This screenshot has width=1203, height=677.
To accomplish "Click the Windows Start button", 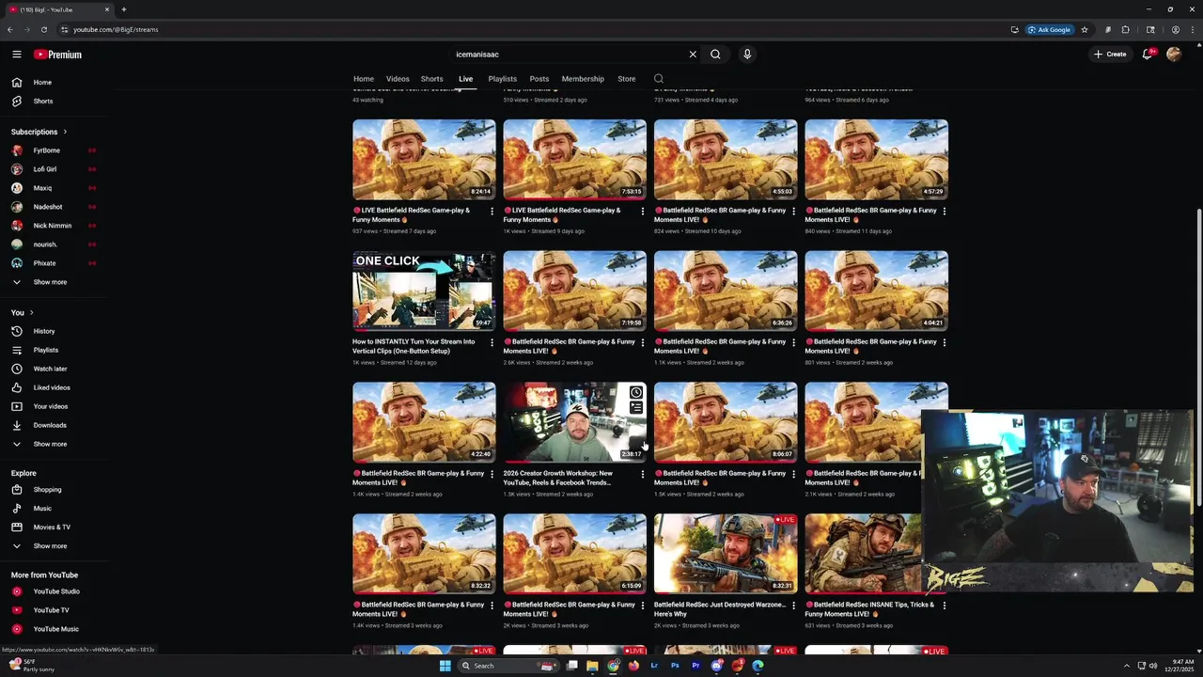I will coord(445,666).
